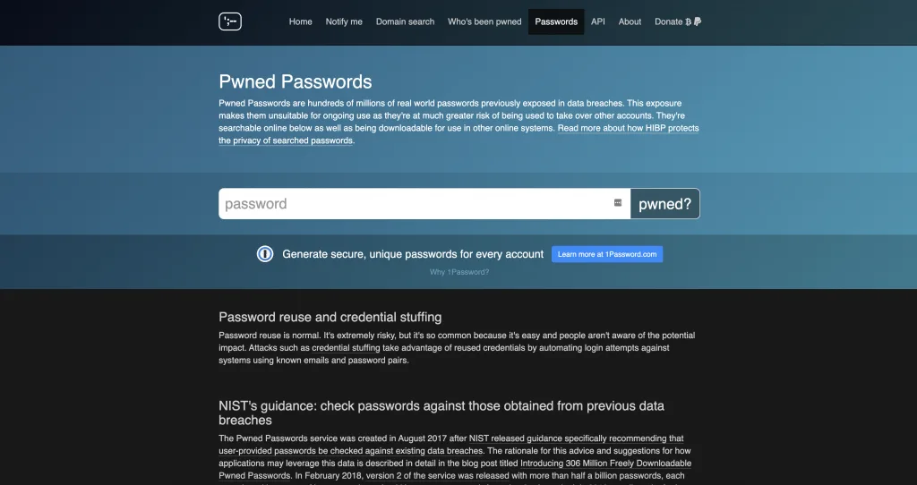
Task: Open the Notify me page
Action: click(x=344, y=21)
